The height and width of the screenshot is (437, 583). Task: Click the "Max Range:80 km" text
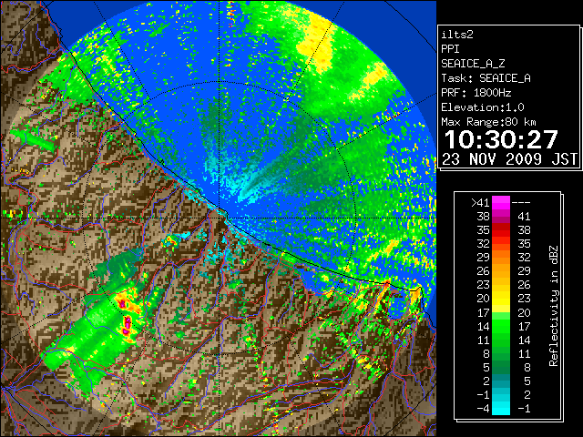coord(488,122)
